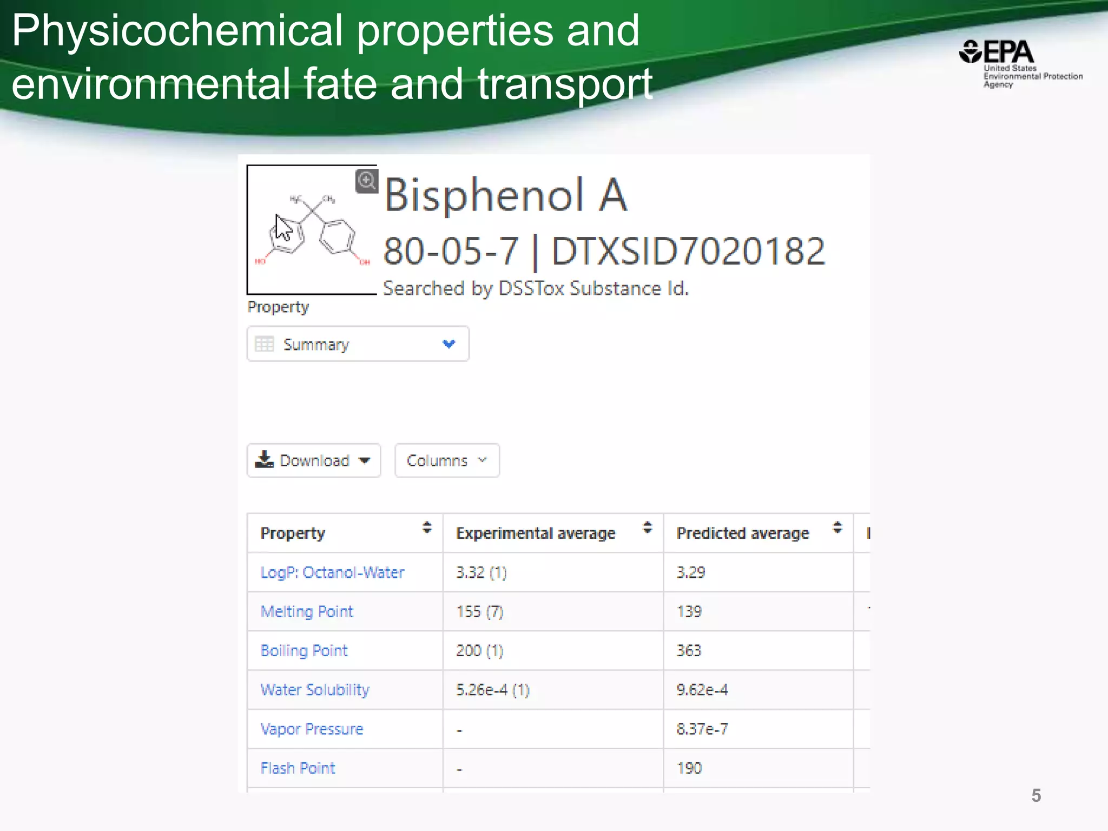This screenshot has width=1108, height=831.
Task: Open the Vapor Pressure link
Action: pos(312,729)
